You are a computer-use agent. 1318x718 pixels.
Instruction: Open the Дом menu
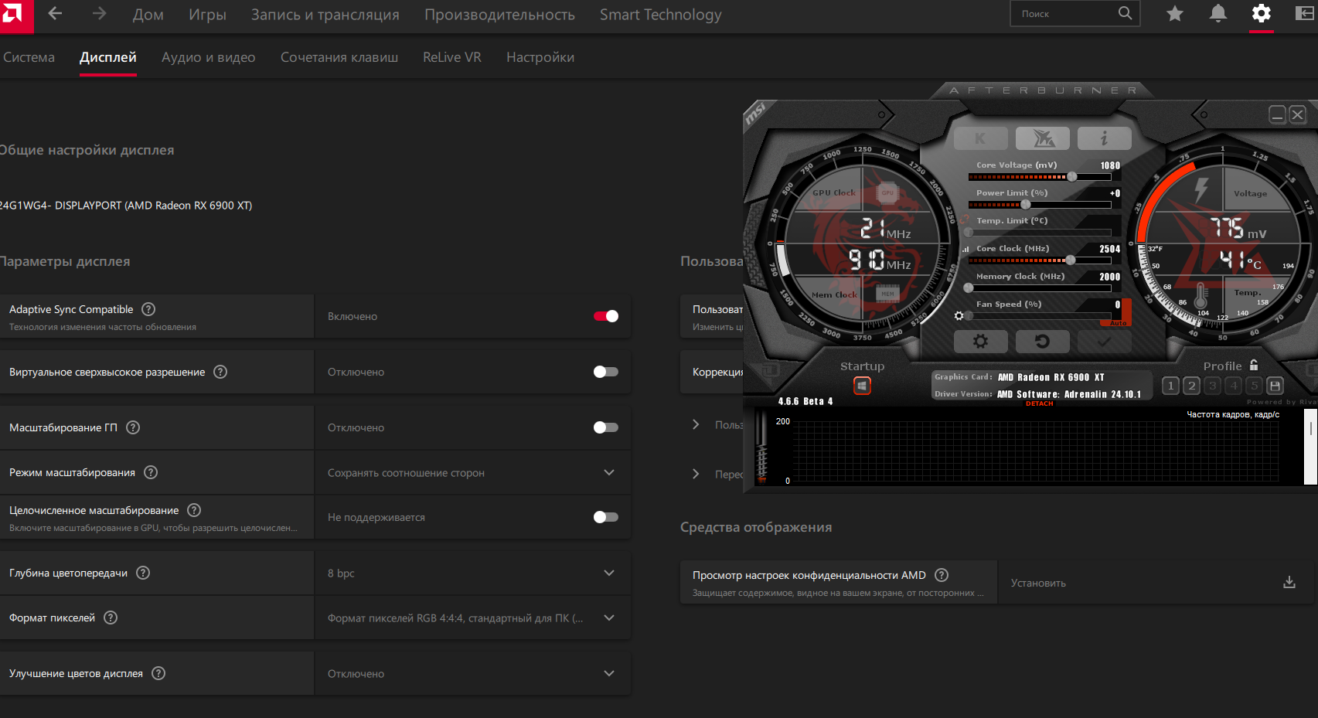tap(148, 15)
